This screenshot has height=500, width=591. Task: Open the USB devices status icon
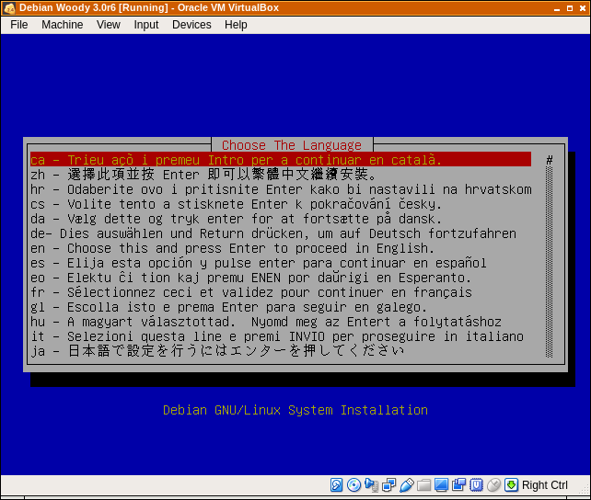(x=406, y=485)
